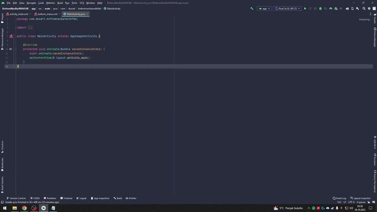
Task: Click the class gutter icon beside MainActivity
Action: [x=11, y=36]
